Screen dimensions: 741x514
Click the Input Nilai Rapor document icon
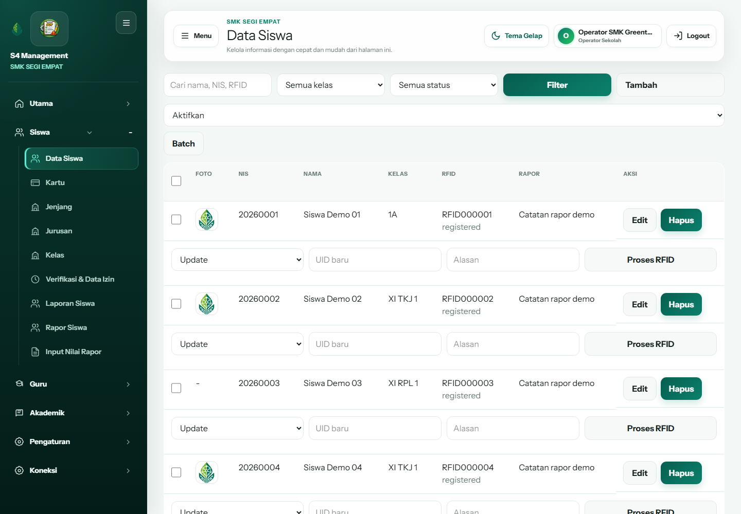36,352
